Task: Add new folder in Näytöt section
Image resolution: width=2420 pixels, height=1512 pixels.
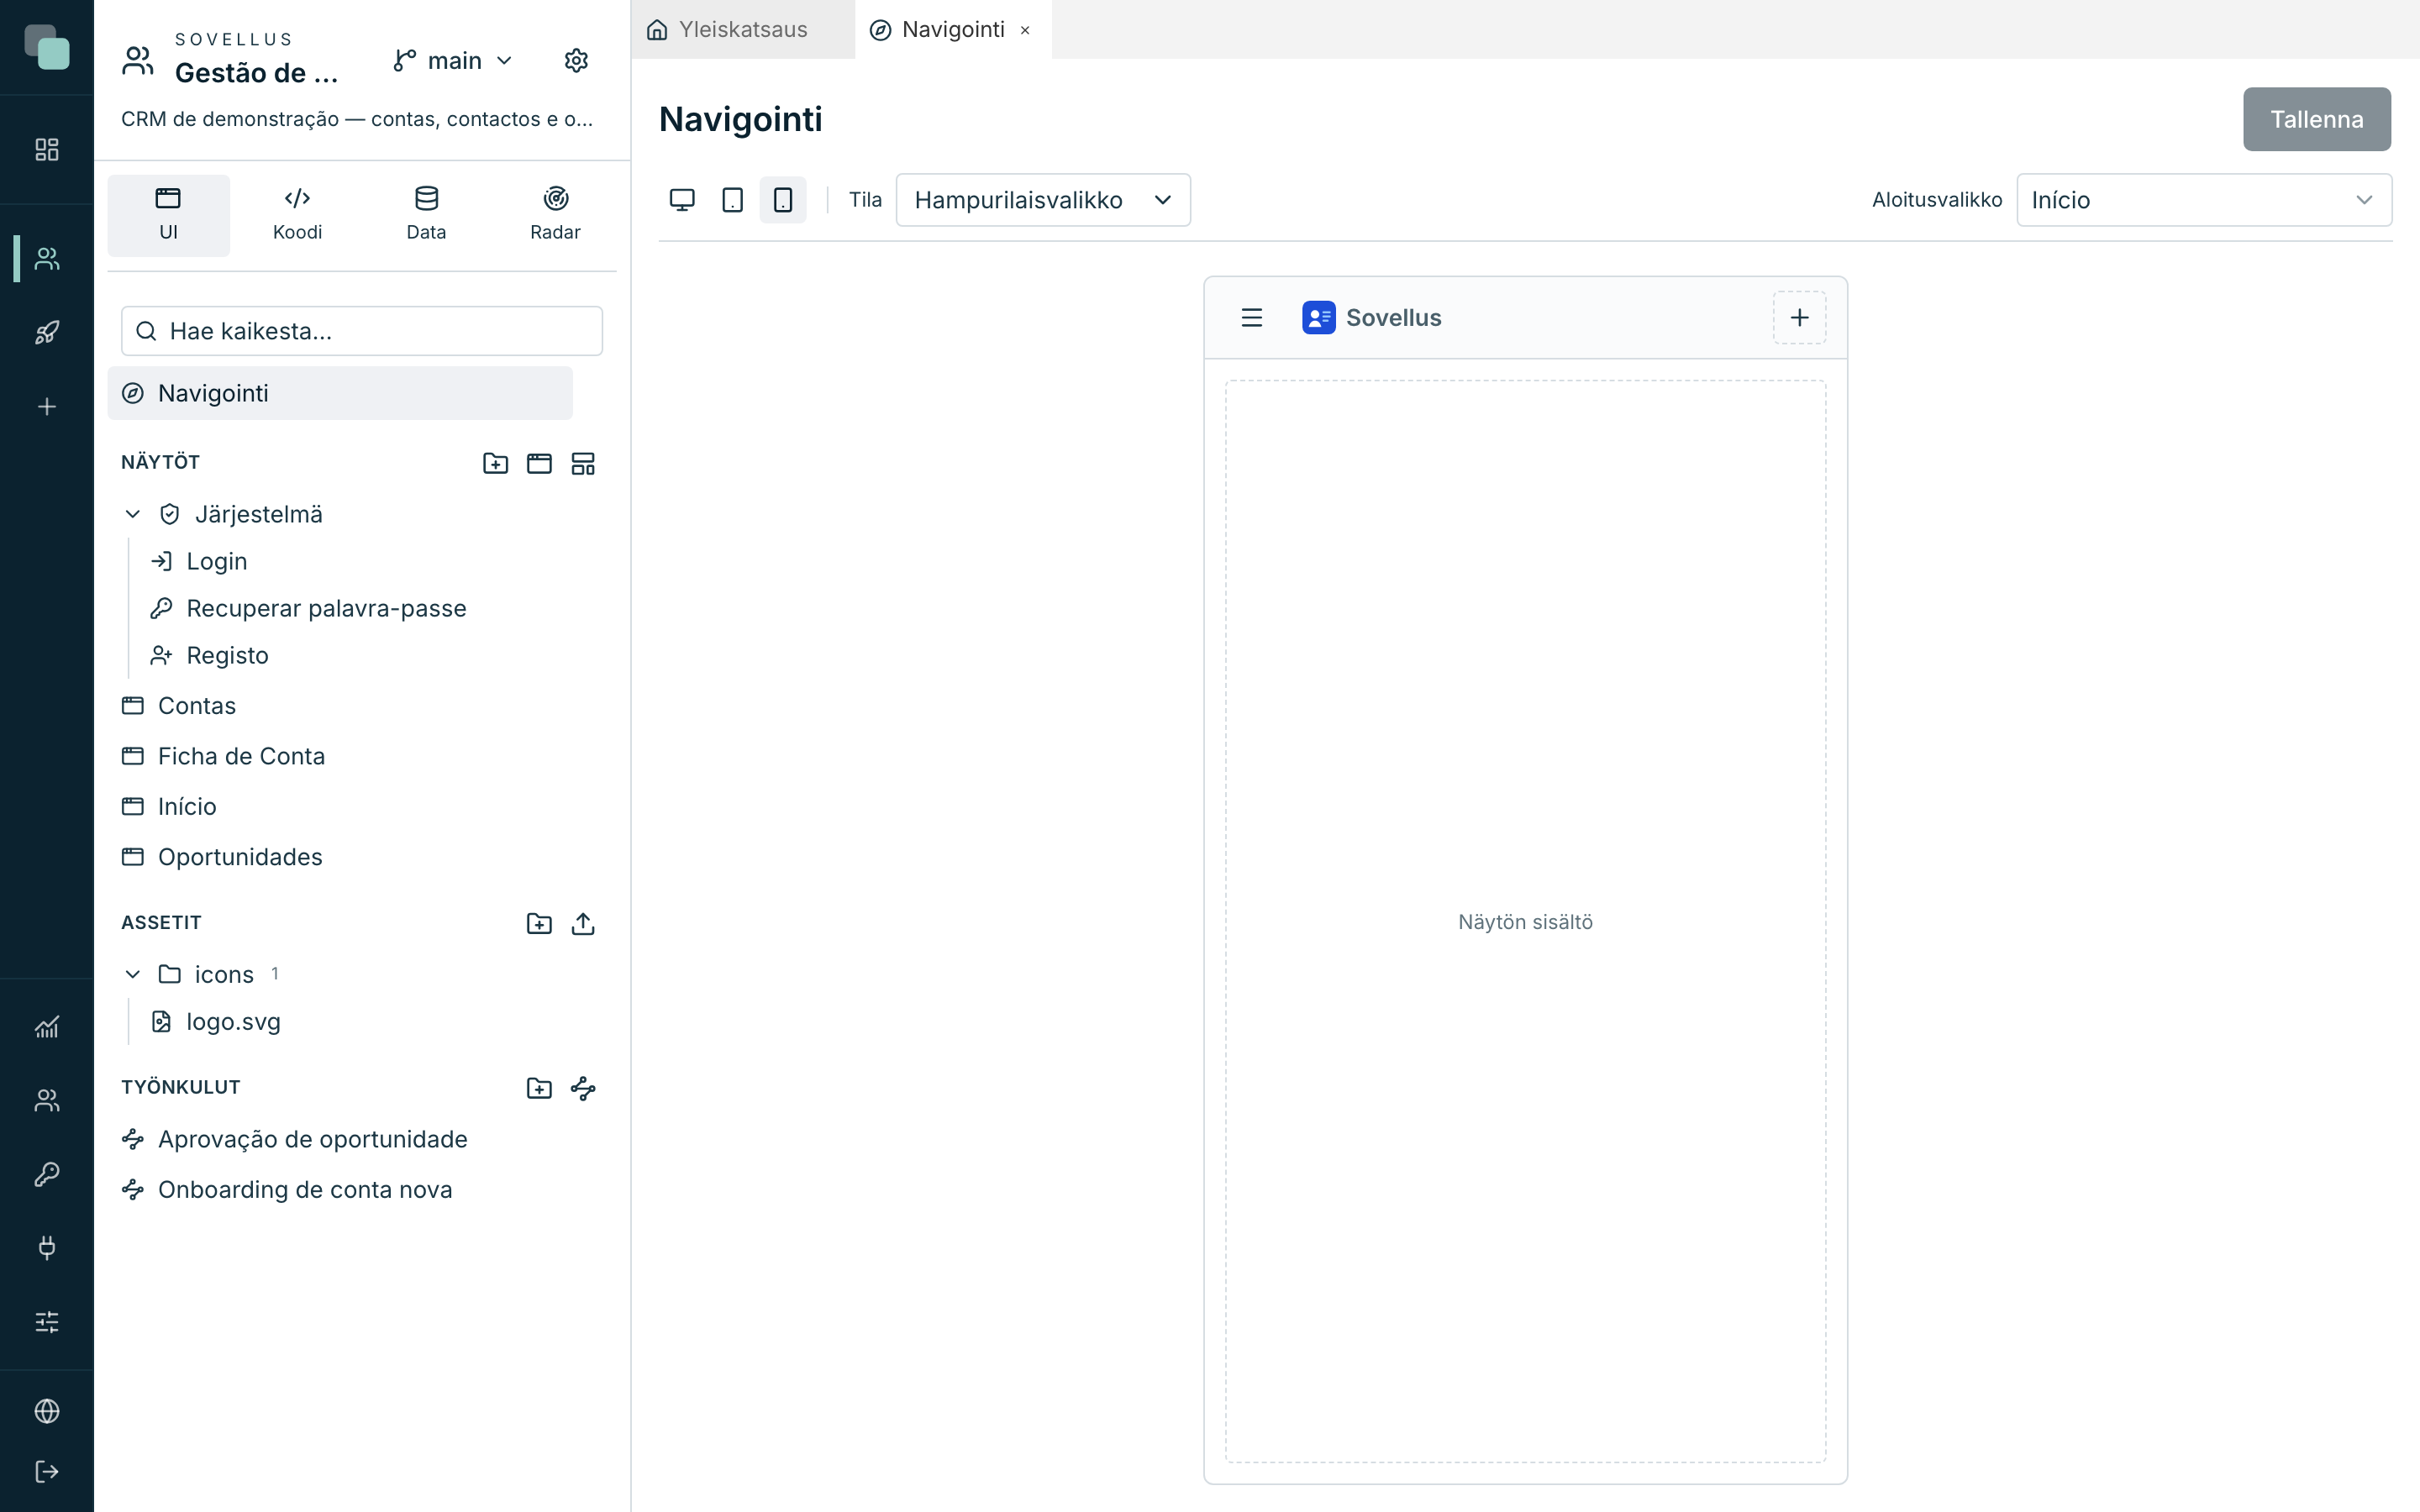Action: point(495,463)
